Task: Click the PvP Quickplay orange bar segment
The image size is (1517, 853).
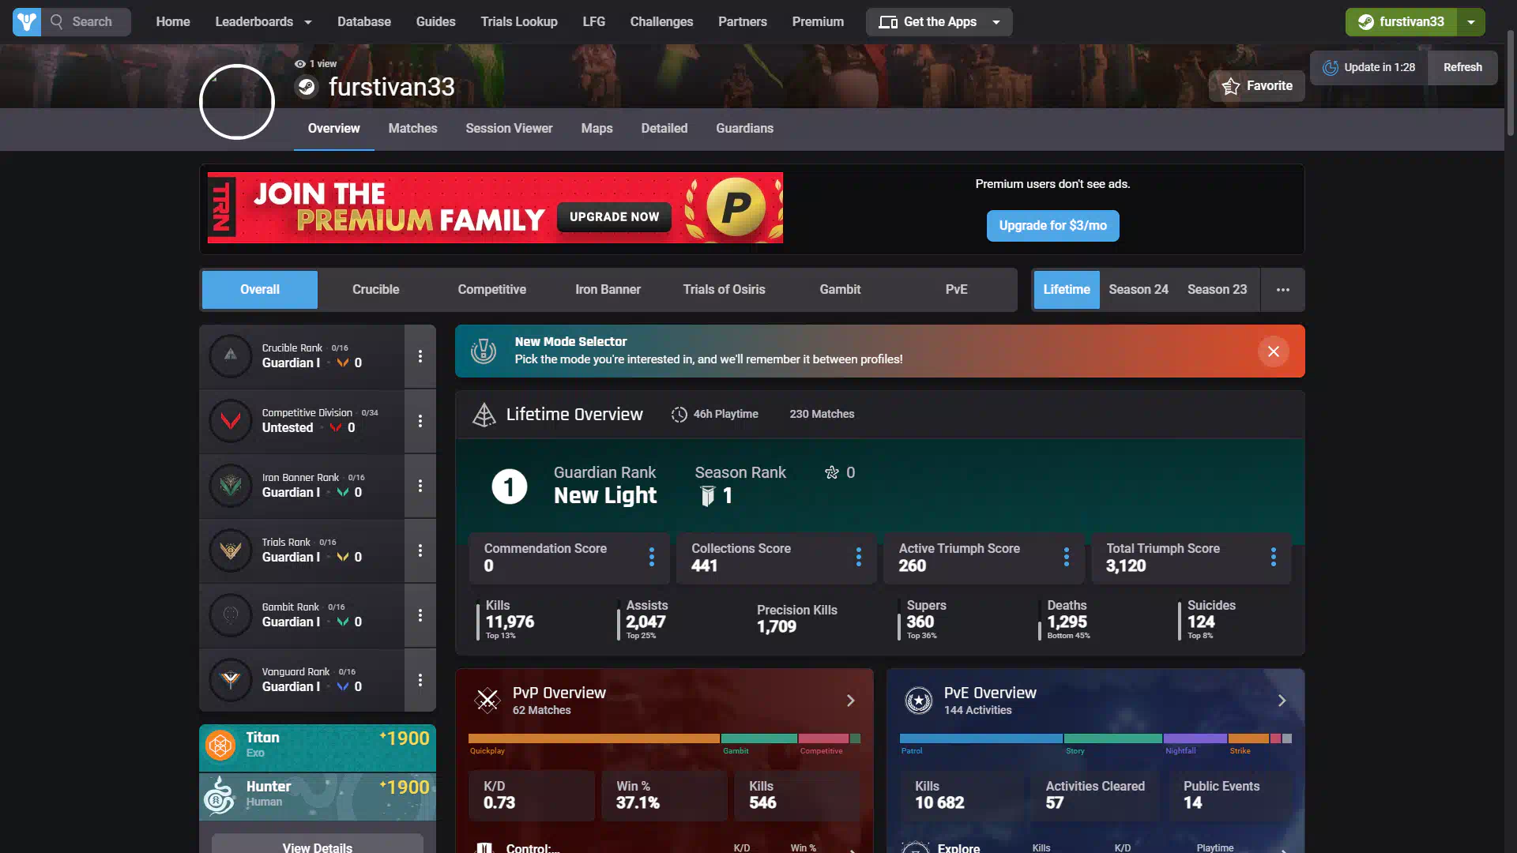Action: point(594,738)
